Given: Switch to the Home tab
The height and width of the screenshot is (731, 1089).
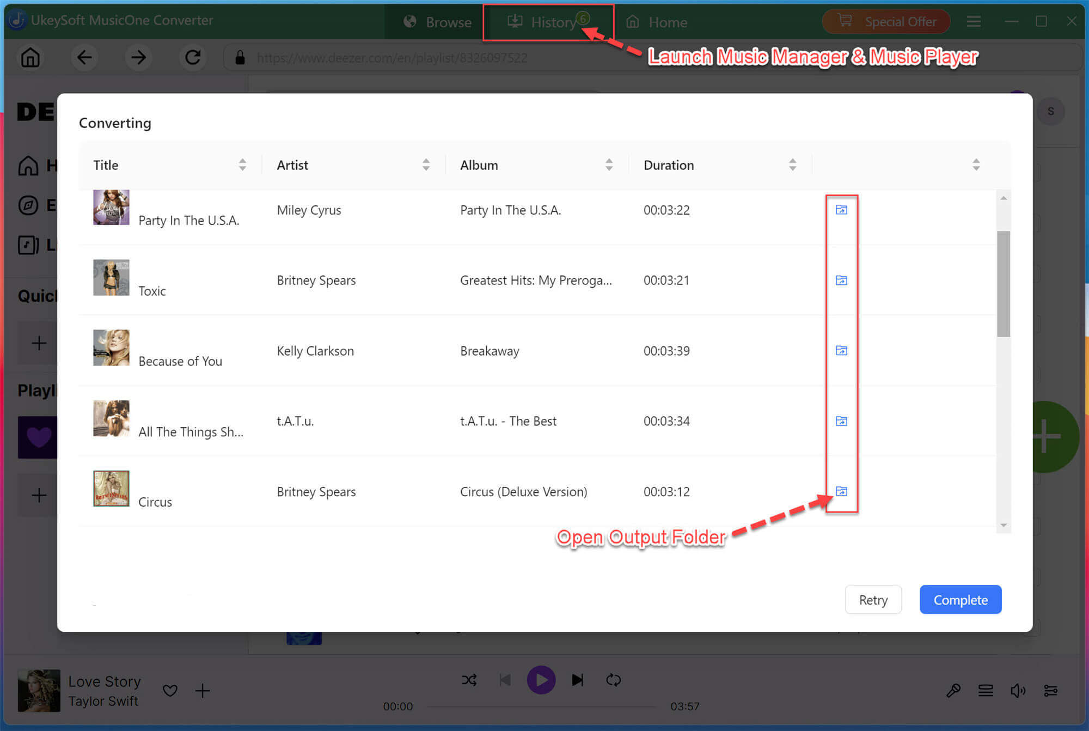Looking at the screenshot, I should tap(657, 22).
